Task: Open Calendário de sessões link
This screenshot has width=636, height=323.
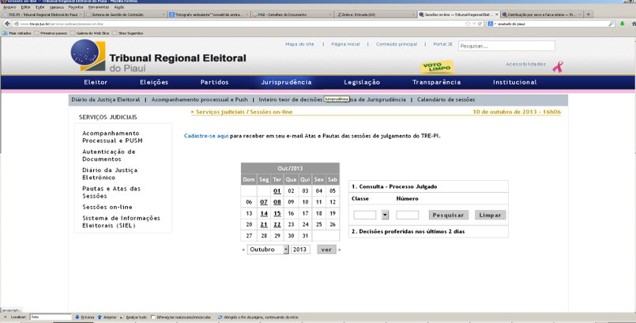Action: [446, 100]
